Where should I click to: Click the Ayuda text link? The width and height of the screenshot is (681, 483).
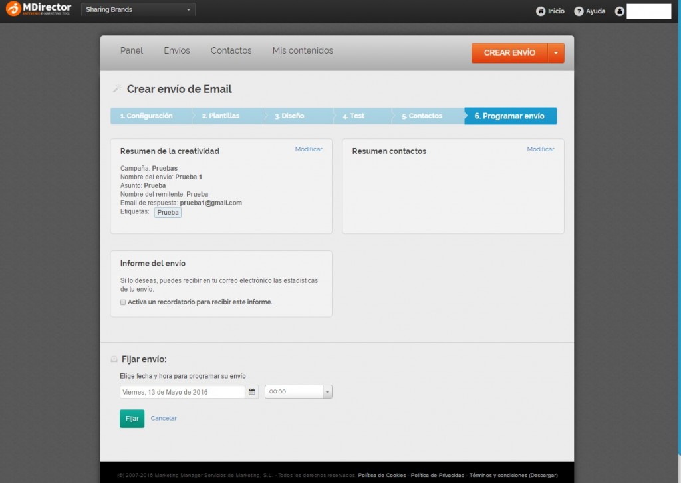[x=595, y=11]
